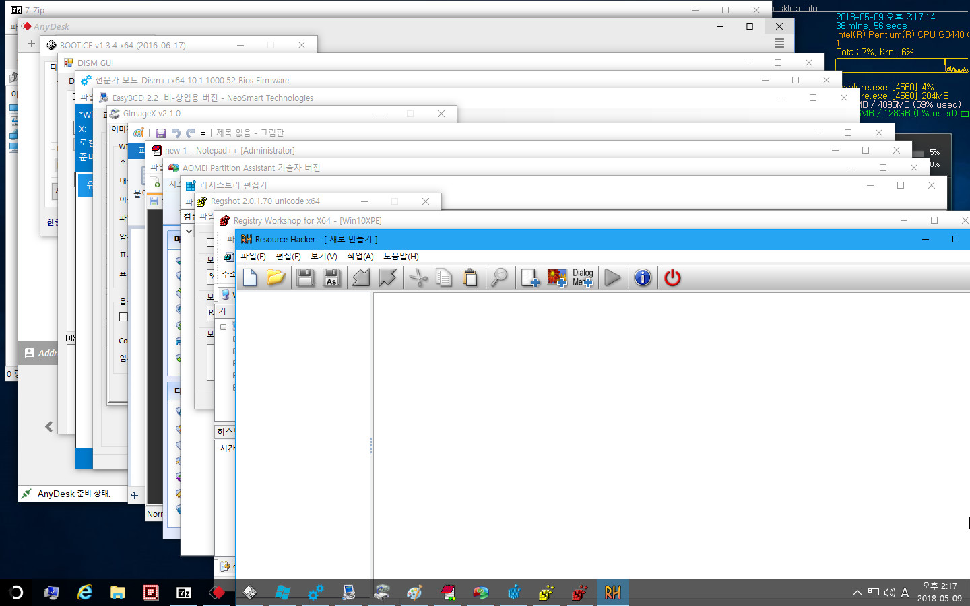Click the right-pointing bookmark arrow icon
Screen dimensions: 970x606
point(387,277)
